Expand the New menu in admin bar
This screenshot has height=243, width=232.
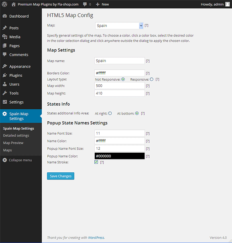coord(102,4)
